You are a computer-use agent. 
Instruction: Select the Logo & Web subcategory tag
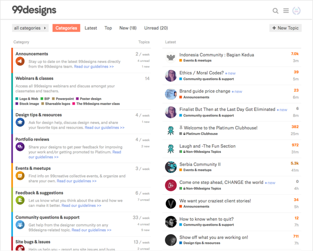[x=28, y=99]
